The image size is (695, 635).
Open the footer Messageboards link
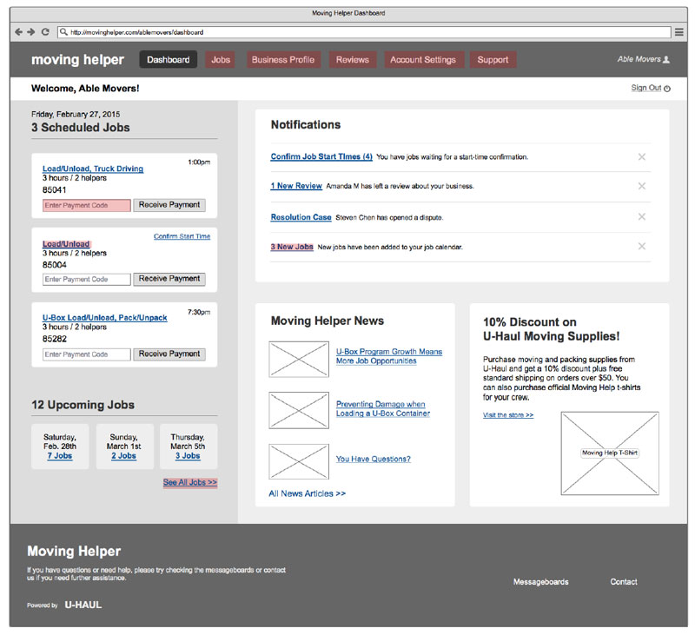pos(540,582)
